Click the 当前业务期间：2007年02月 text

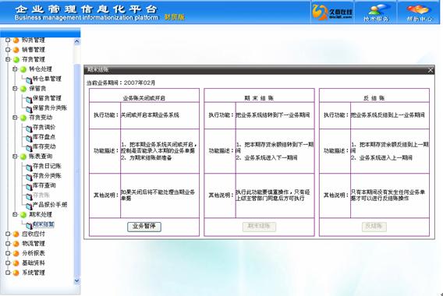tap(121, 83)
